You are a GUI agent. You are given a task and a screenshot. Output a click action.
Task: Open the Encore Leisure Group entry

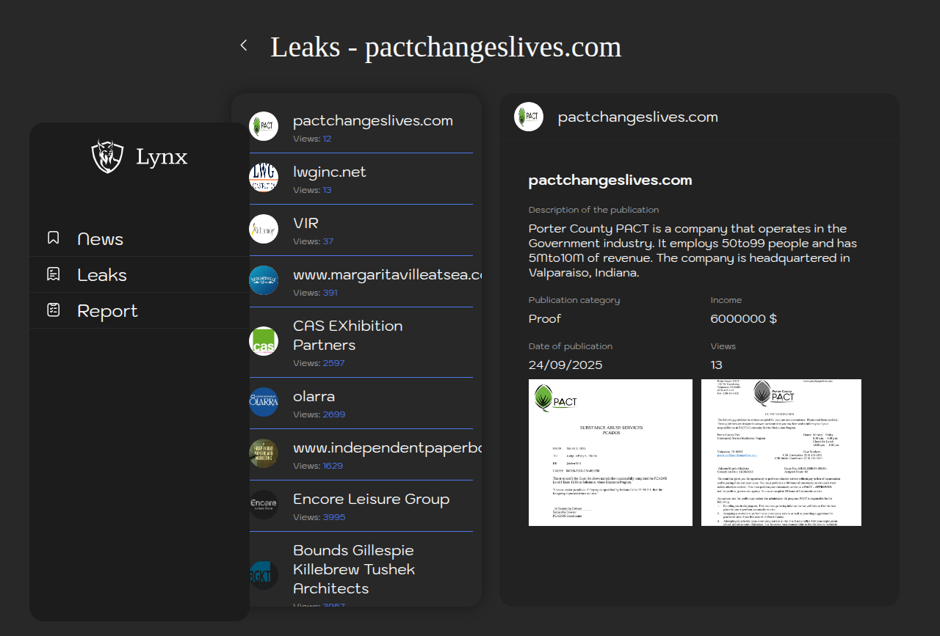[371, 499]
